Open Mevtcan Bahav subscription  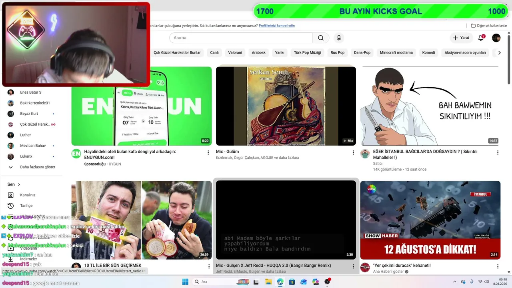32,146
